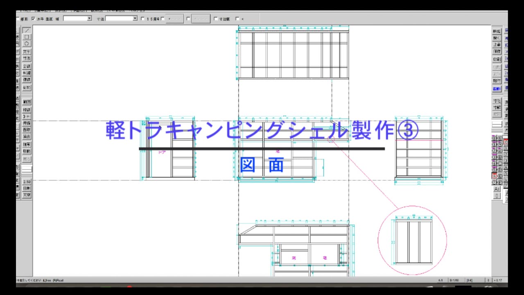524x295 pixels.
Task: Select the line (/) drawing tool
Action: (x=27, y=30)
